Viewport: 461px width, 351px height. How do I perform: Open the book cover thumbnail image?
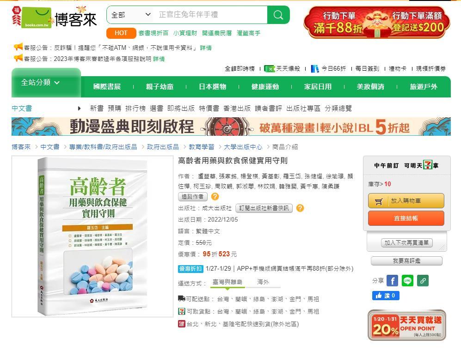[92, 236]
